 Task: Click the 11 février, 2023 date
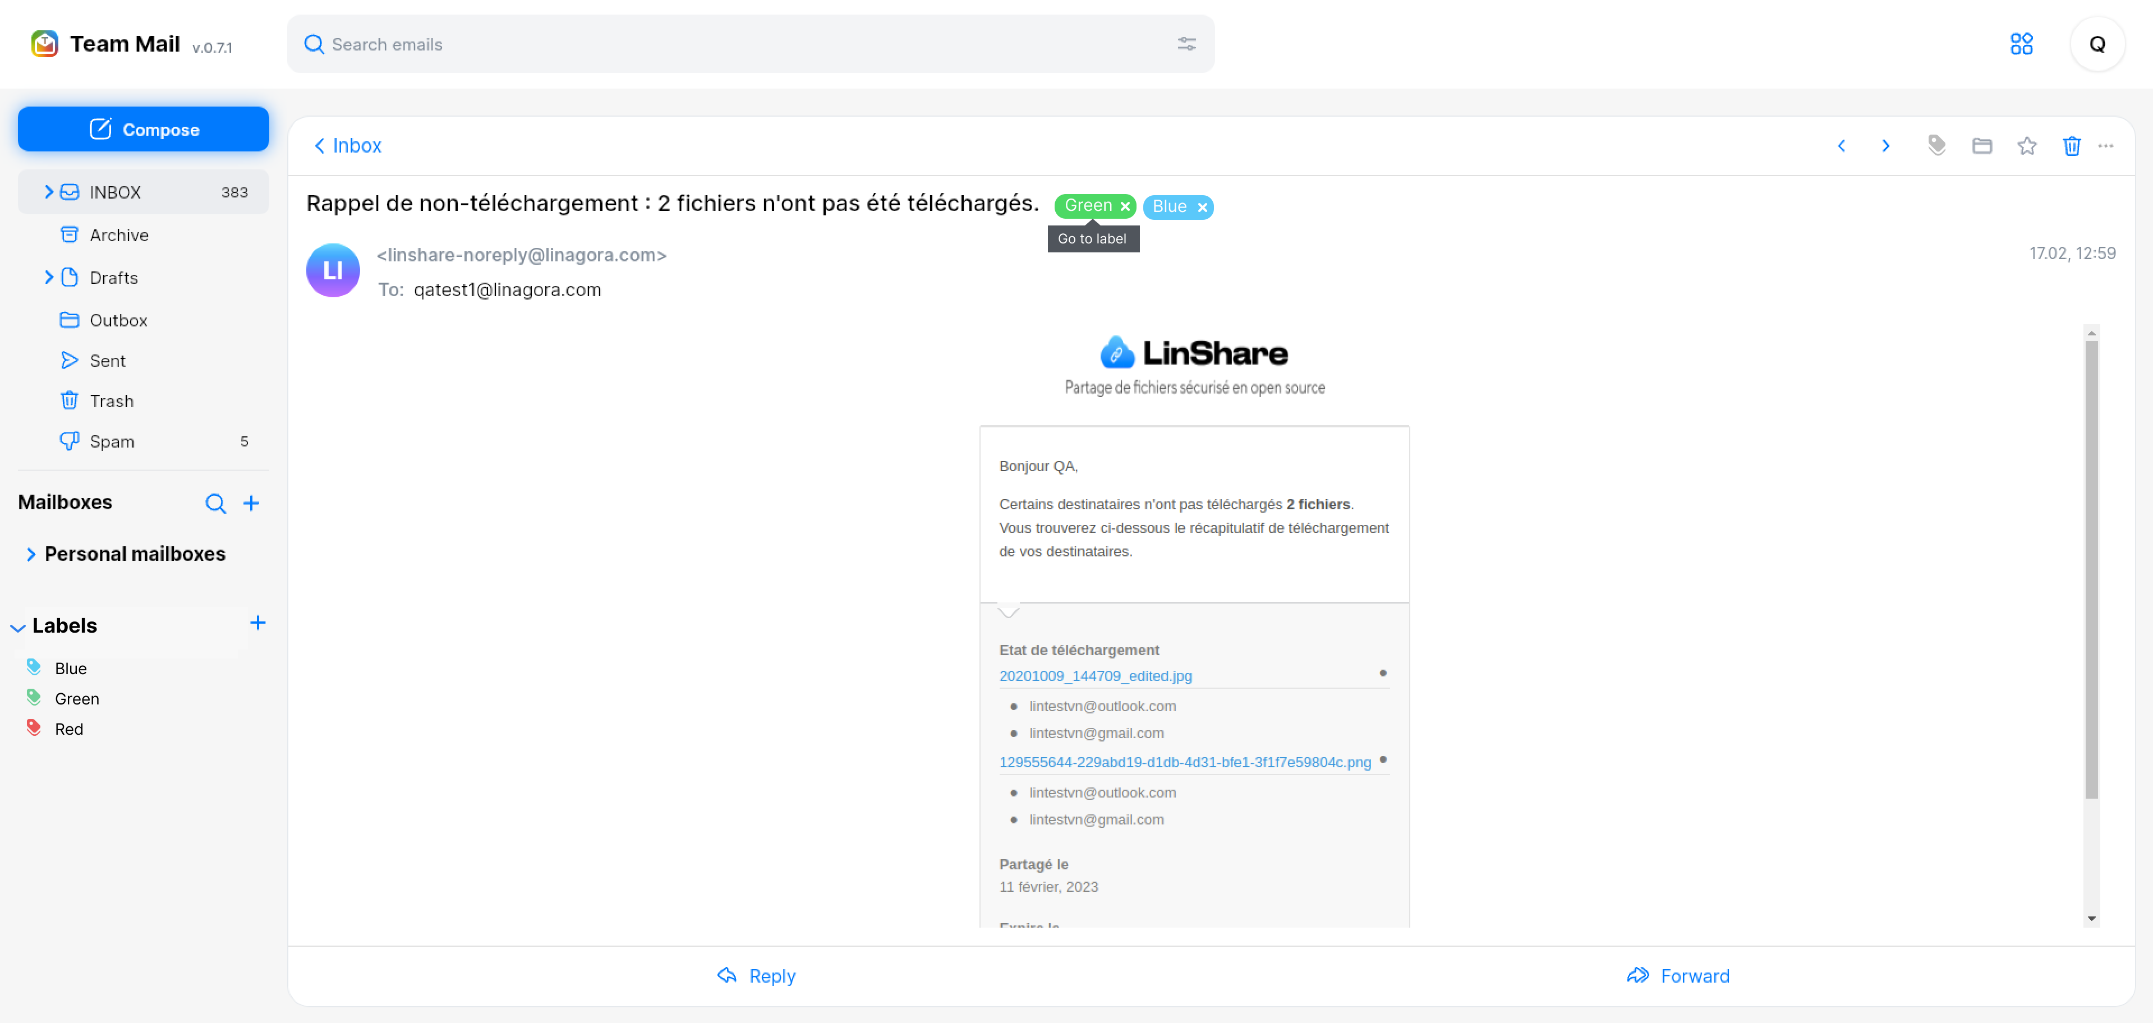pos(1048,887)
